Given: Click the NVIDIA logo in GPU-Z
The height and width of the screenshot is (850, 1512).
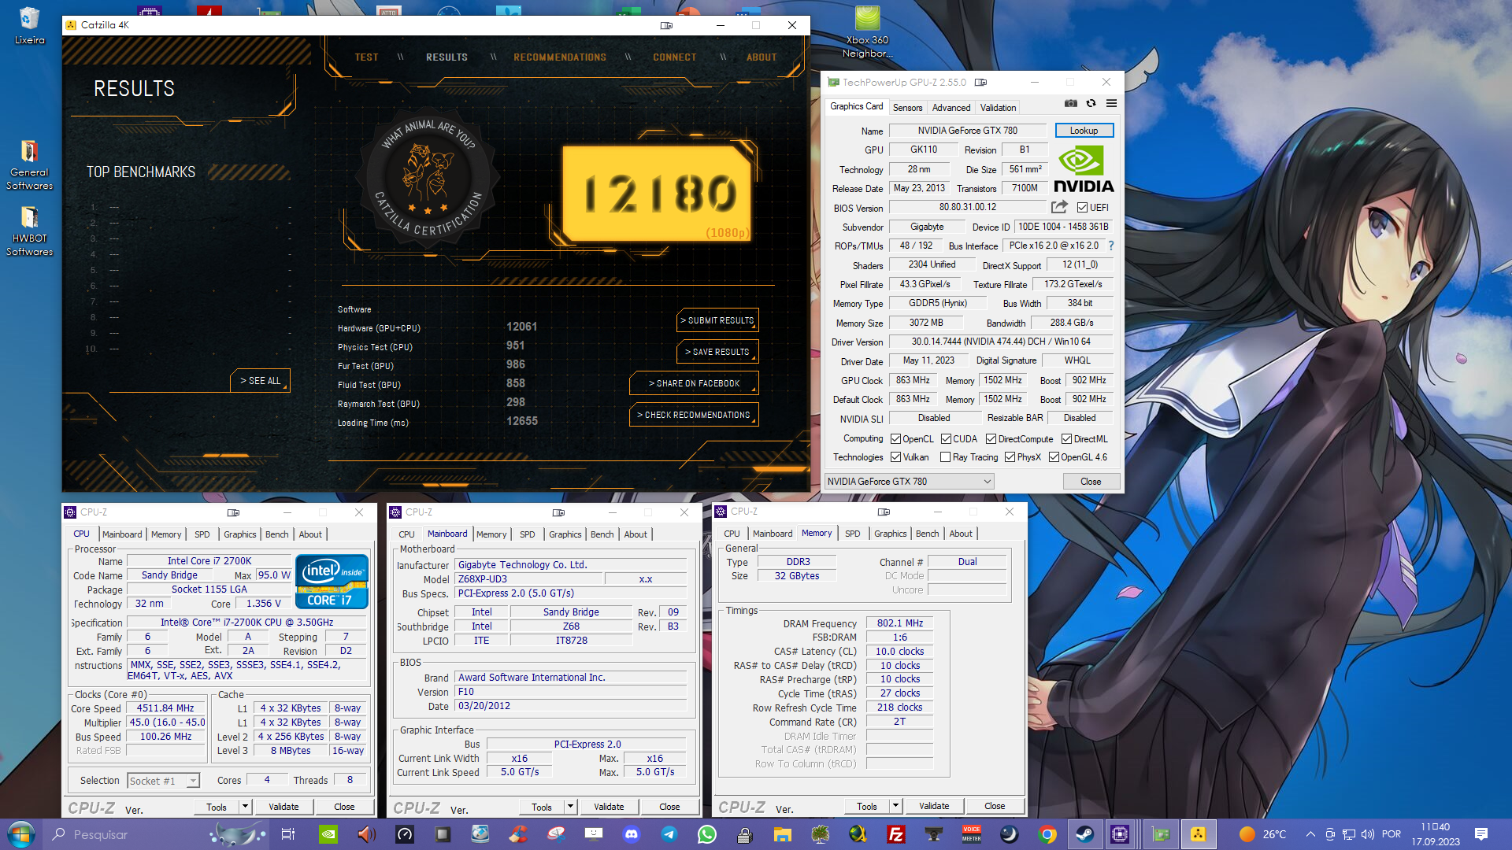Looking at the screenshot, I should tap(1084, 169).
